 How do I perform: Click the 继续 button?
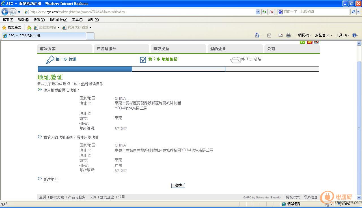pyautogui.click(x=178, y=185)
